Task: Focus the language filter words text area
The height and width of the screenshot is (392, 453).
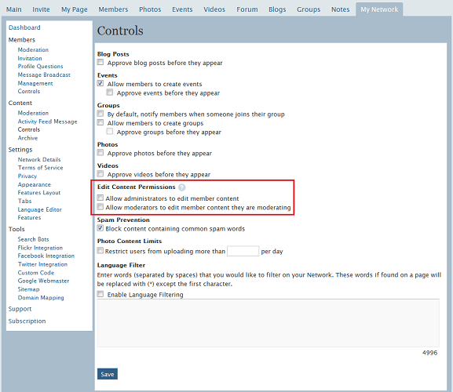Action: 268,323
